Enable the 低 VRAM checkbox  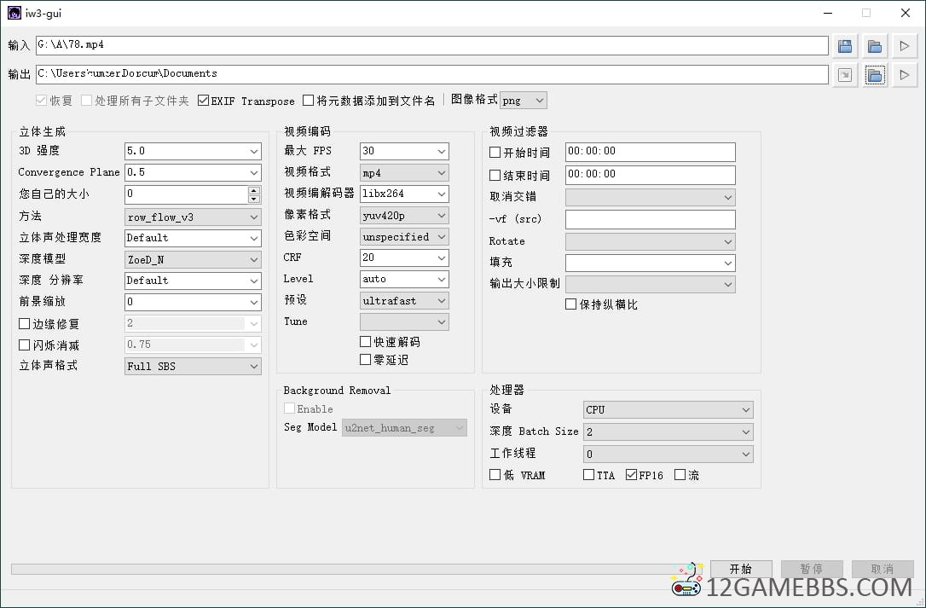(495, 475)
